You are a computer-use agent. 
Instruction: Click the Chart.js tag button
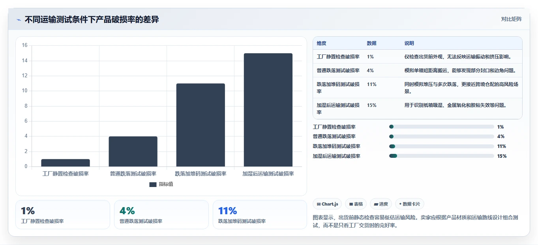pyautogui.click(x=327, y=204)
